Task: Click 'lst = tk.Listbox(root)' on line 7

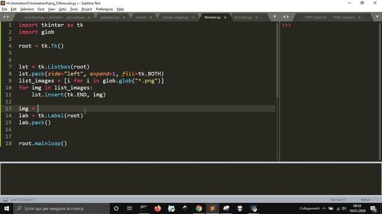Action: click(54, 67)
